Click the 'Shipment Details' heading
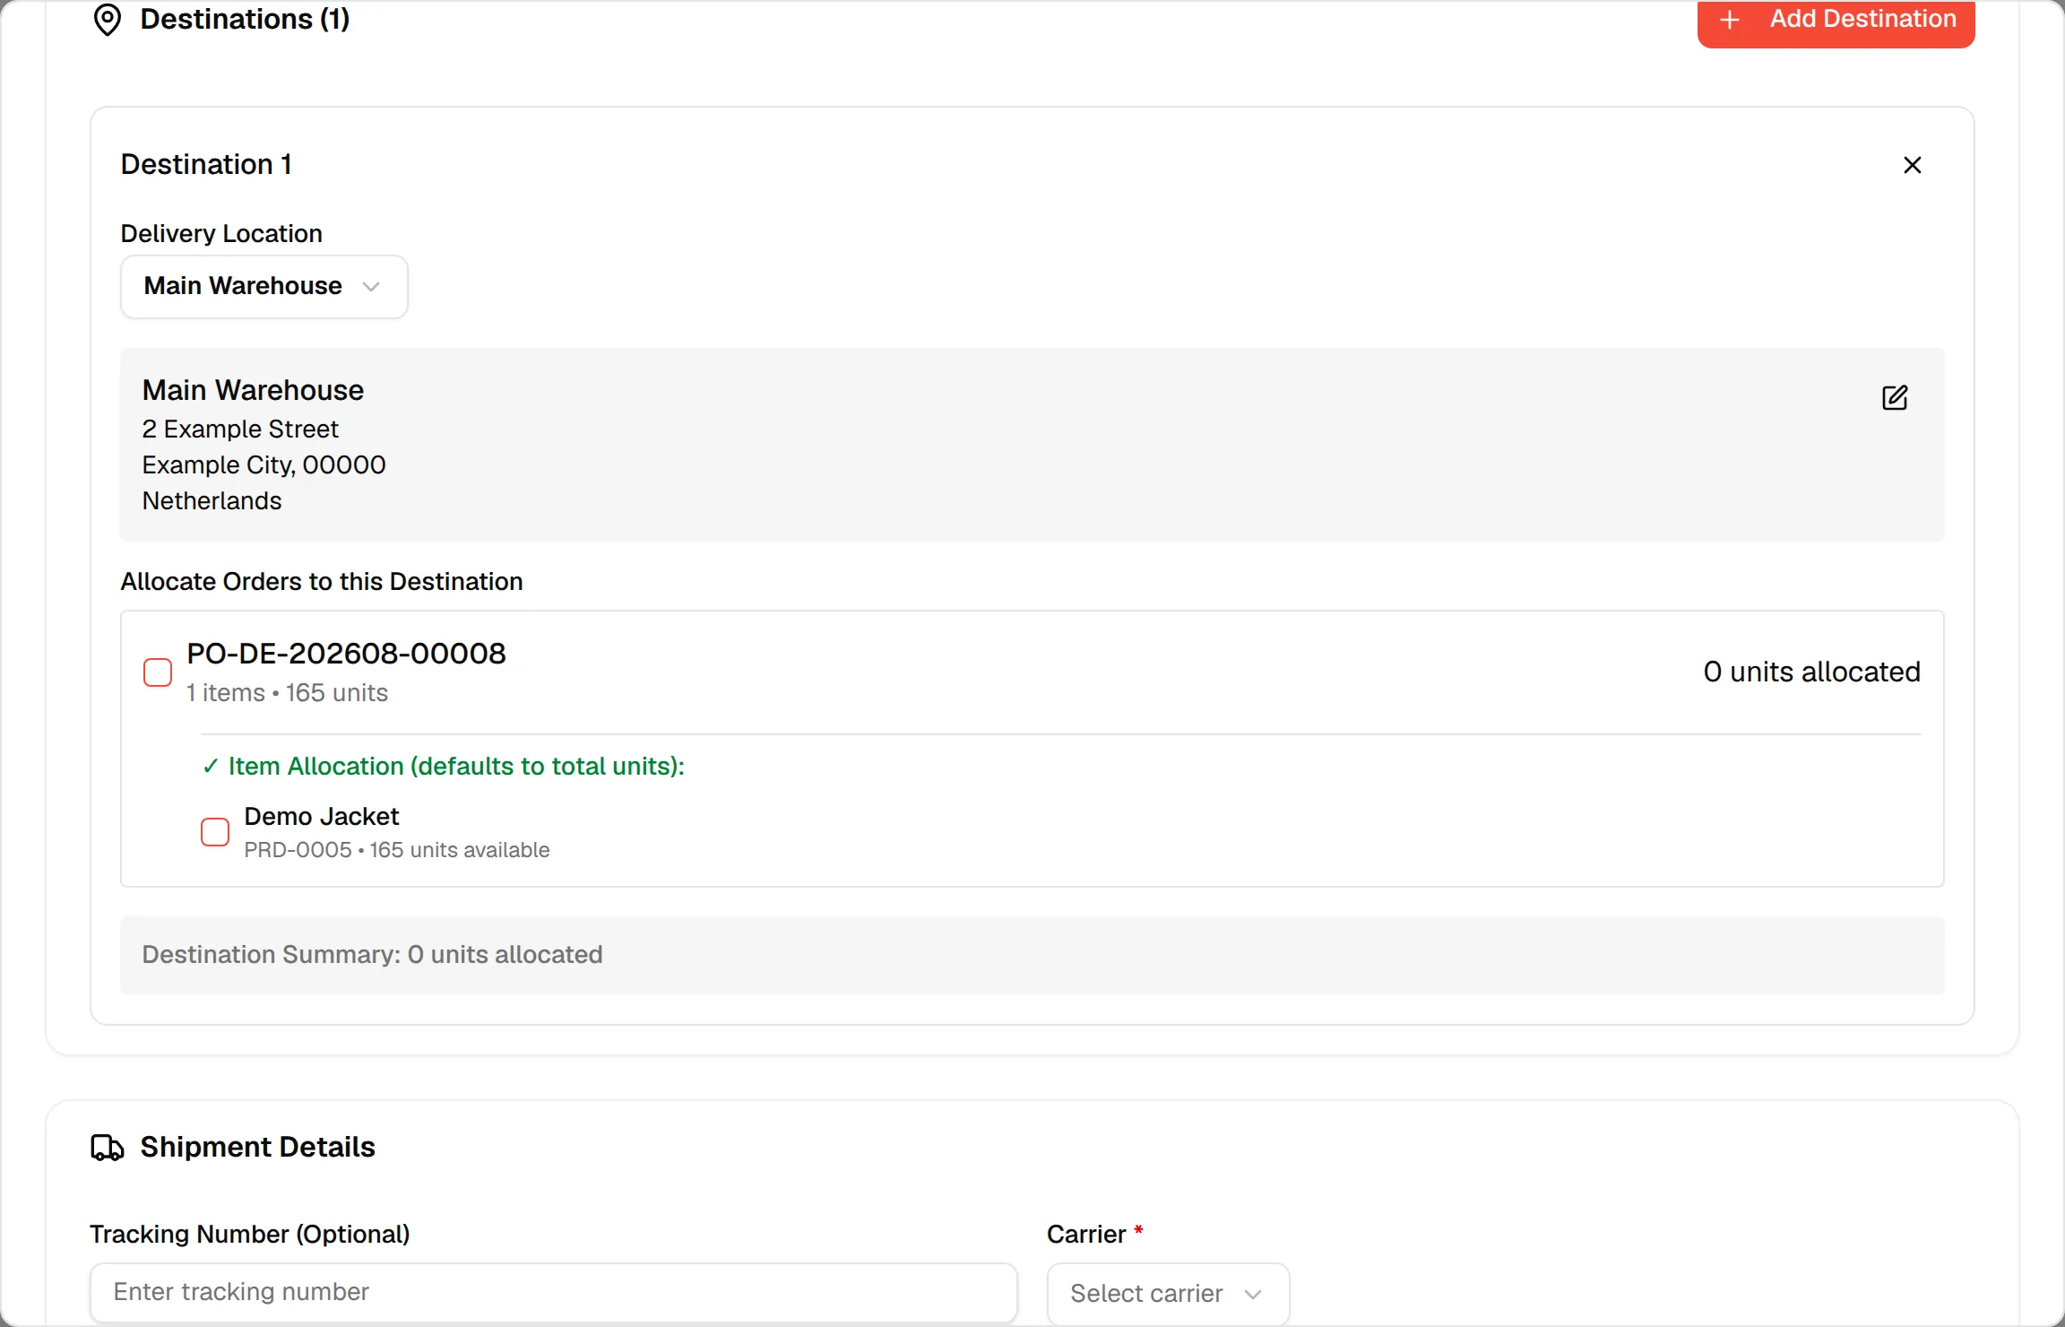Image resolution: width=2065 pixels, height=1327 pixels. point(258,1148)
